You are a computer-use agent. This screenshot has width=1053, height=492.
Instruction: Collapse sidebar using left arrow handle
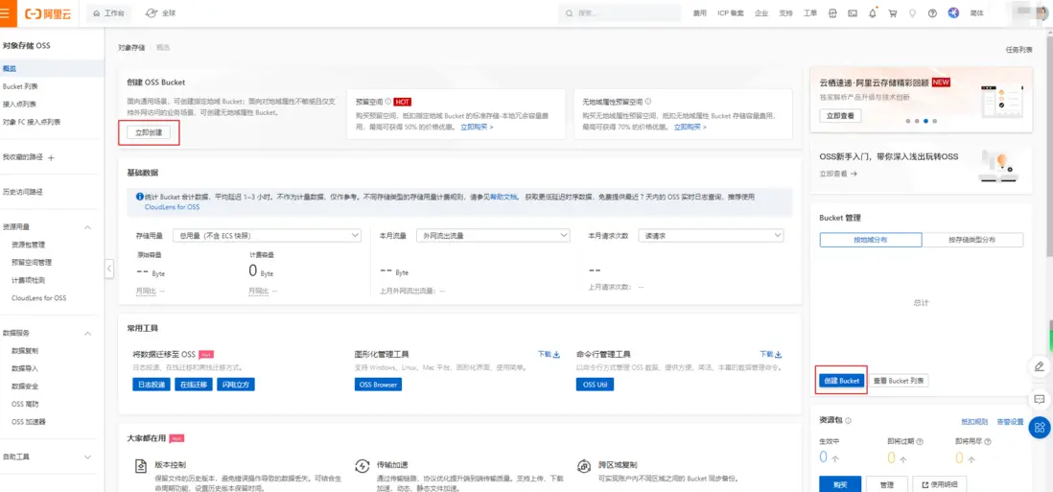tap(110, 269)
